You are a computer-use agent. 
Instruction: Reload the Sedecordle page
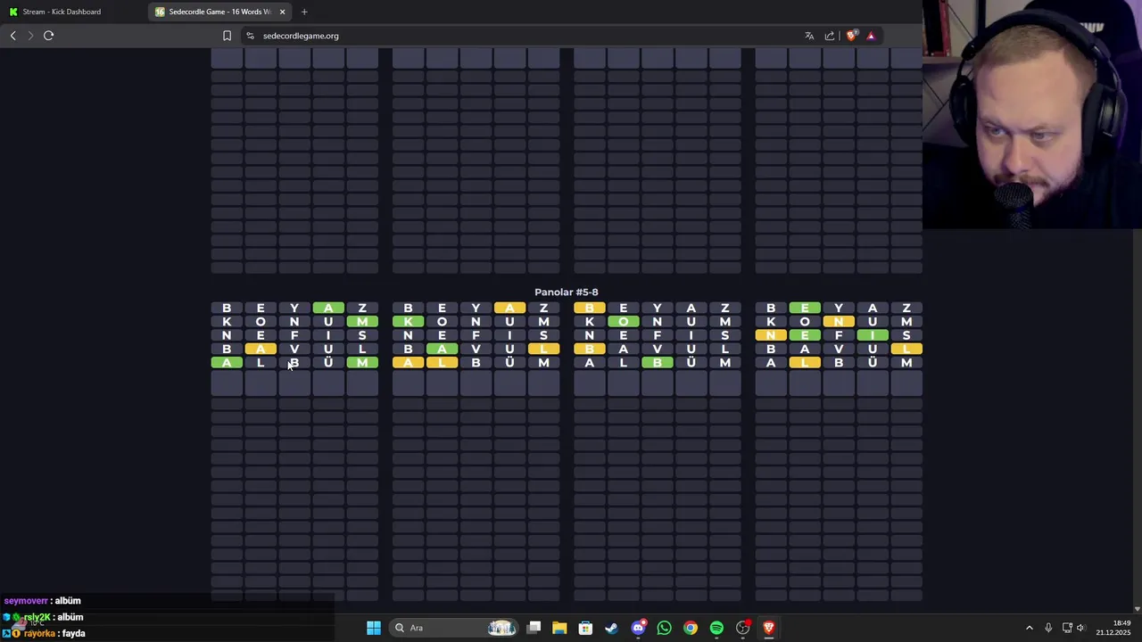click(x=49, y=36)
